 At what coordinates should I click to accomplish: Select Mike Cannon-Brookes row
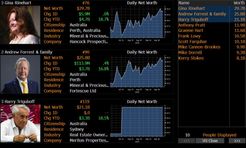199,47
